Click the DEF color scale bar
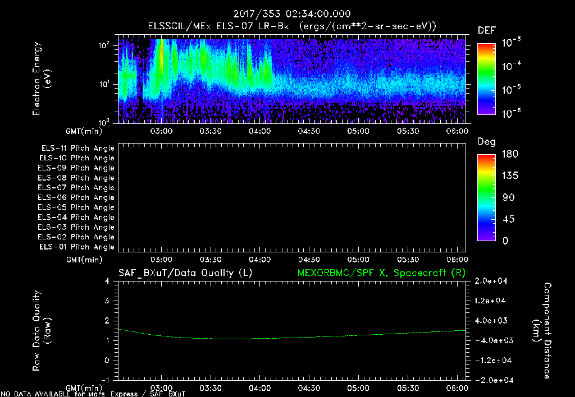Viewport: 575px width, 397px height. pyautogui.click(x=486, y=79)
